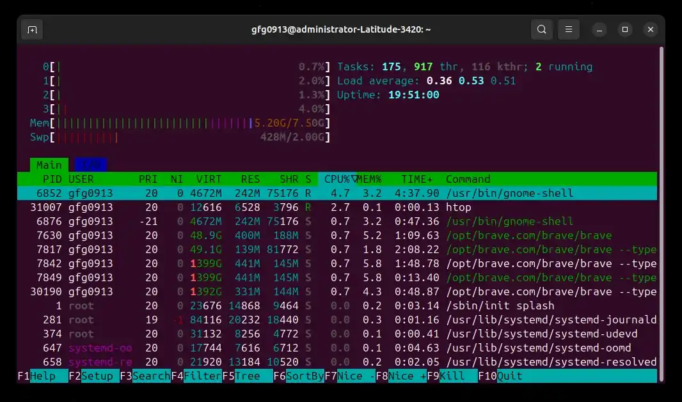
Task: Click F8 Nice + in the function bar
Action: 401,376
